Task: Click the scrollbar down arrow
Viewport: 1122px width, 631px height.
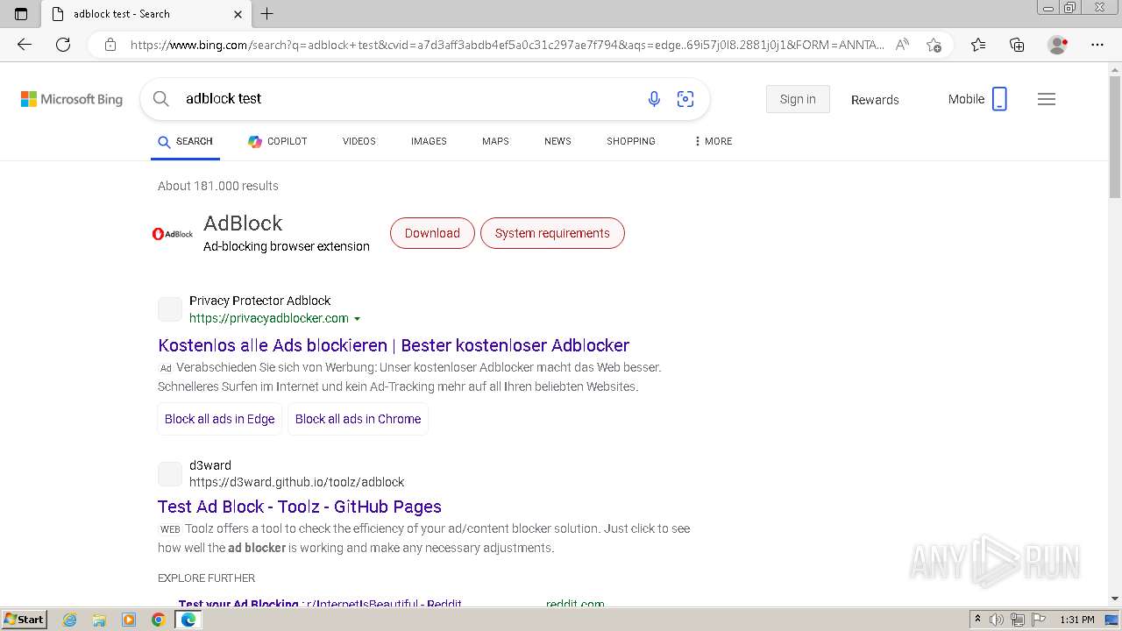Action: (1115, 599)
